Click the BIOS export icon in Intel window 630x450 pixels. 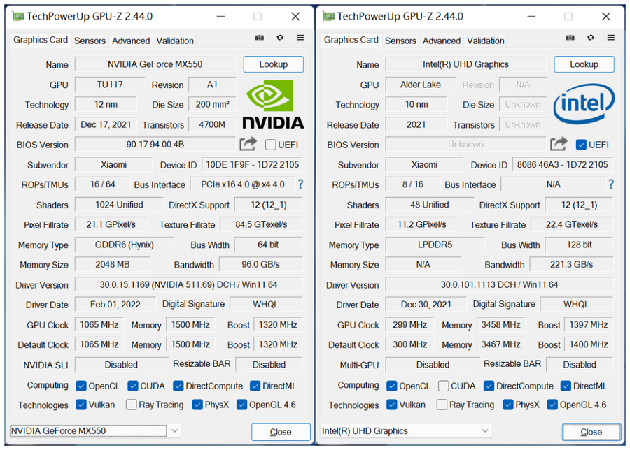pos(559,144)
